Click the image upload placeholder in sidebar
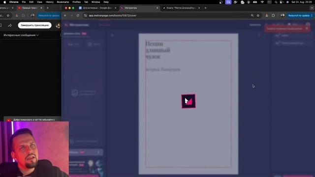The image size is (315, 177). [x=84, y=92]
